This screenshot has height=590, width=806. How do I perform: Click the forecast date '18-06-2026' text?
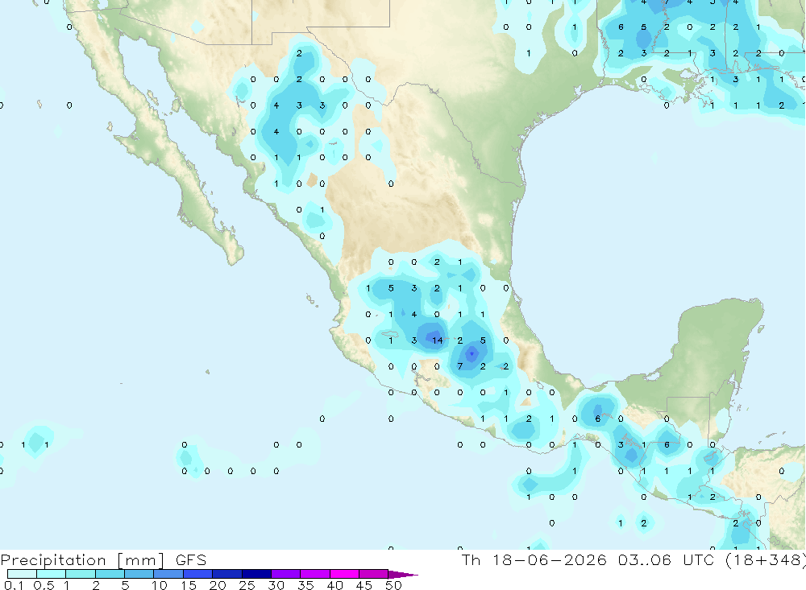click(x=549, y=560)
